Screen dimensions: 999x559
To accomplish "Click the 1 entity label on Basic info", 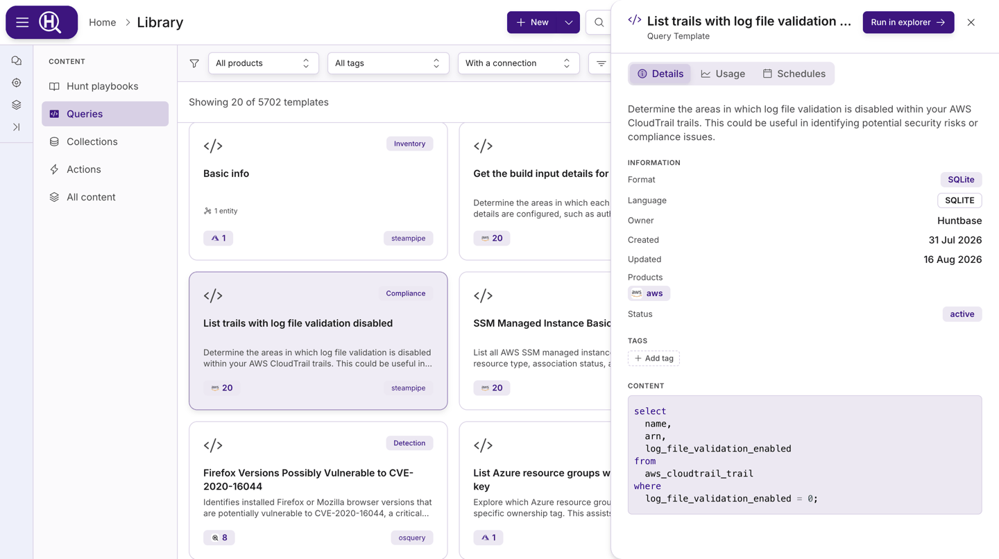I will tap(221, 211).
